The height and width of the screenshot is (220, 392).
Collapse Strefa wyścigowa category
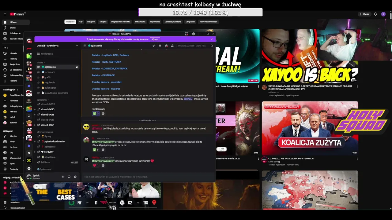point(46,132)
